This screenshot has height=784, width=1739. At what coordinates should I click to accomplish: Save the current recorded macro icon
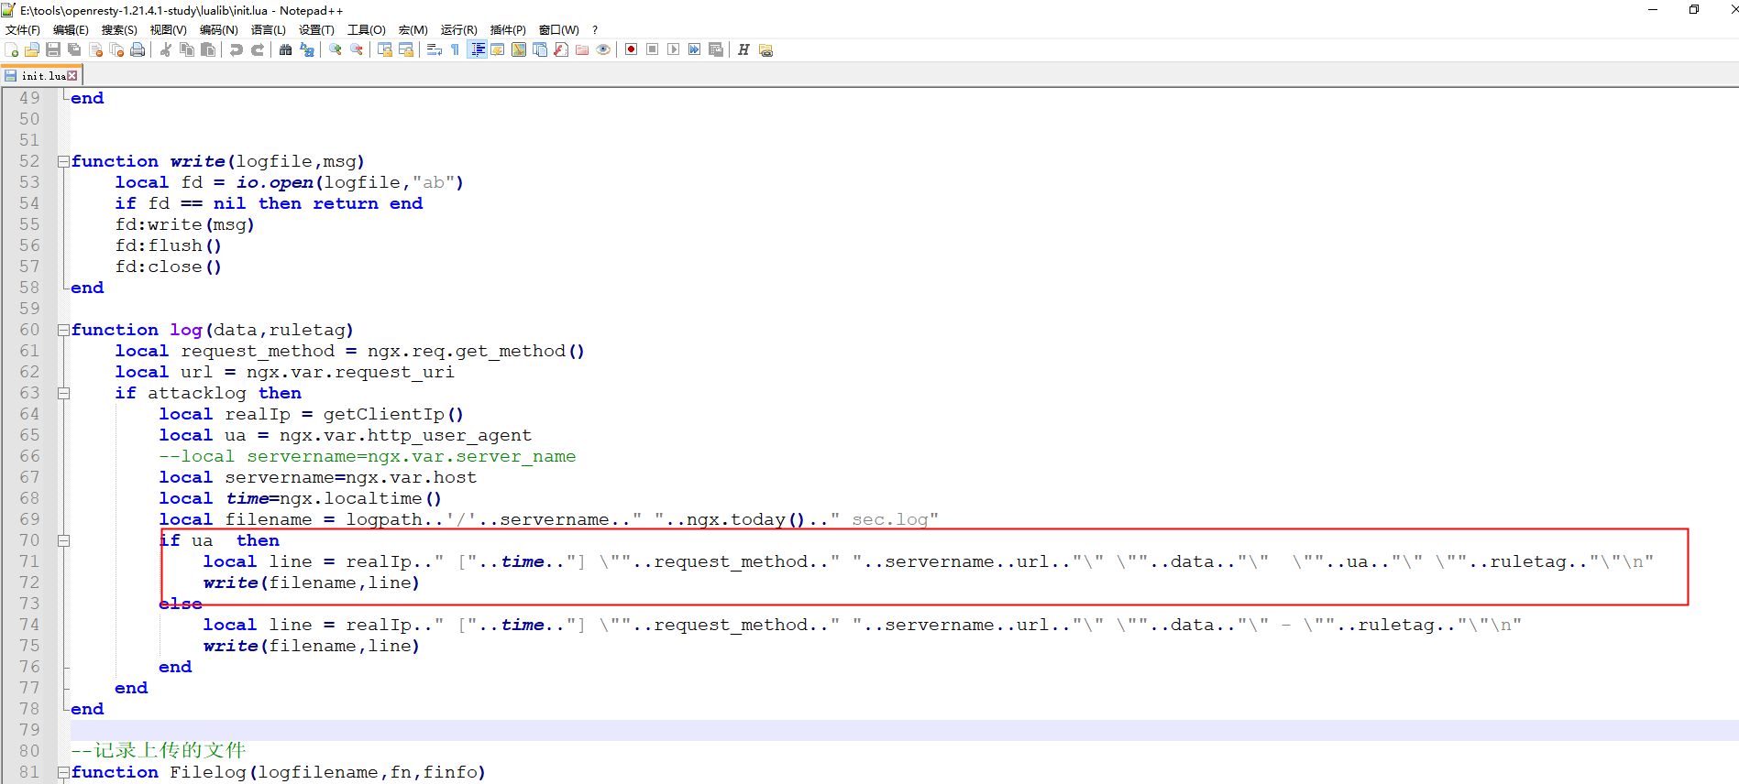[716, 49]
